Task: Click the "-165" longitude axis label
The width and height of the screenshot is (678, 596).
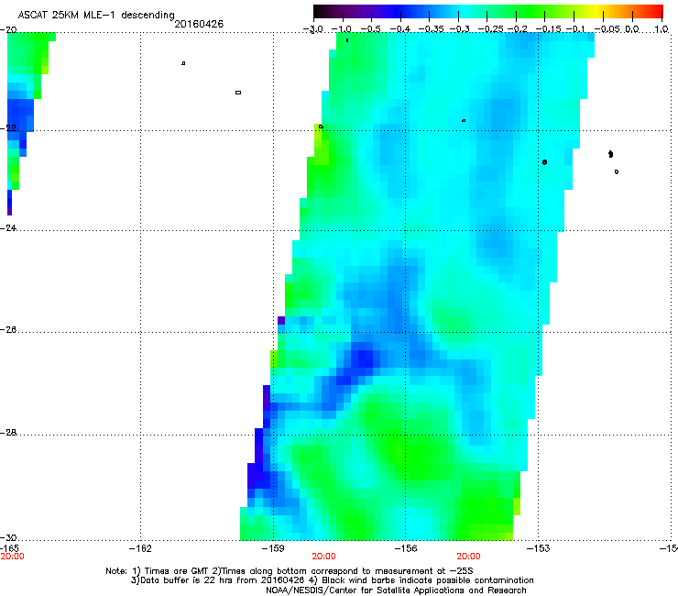Action: 9,548
